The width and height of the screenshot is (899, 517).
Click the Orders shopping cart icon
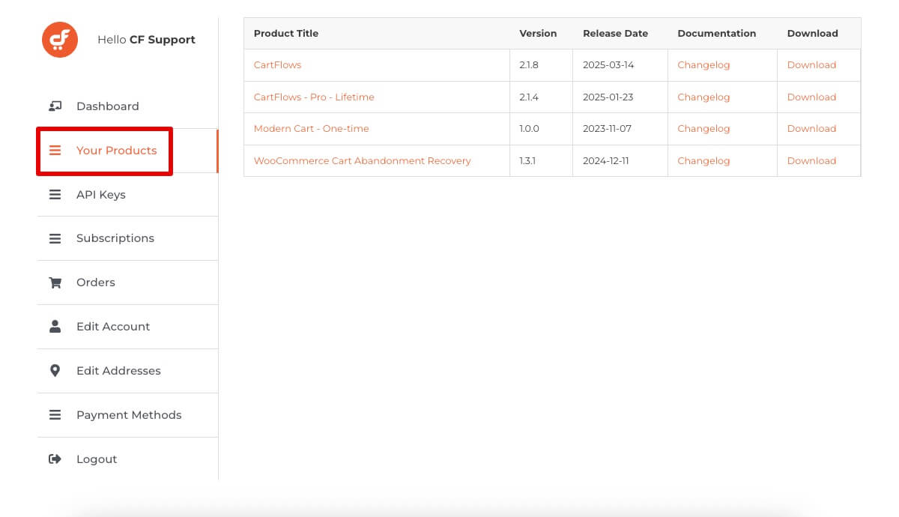(55, 282)
